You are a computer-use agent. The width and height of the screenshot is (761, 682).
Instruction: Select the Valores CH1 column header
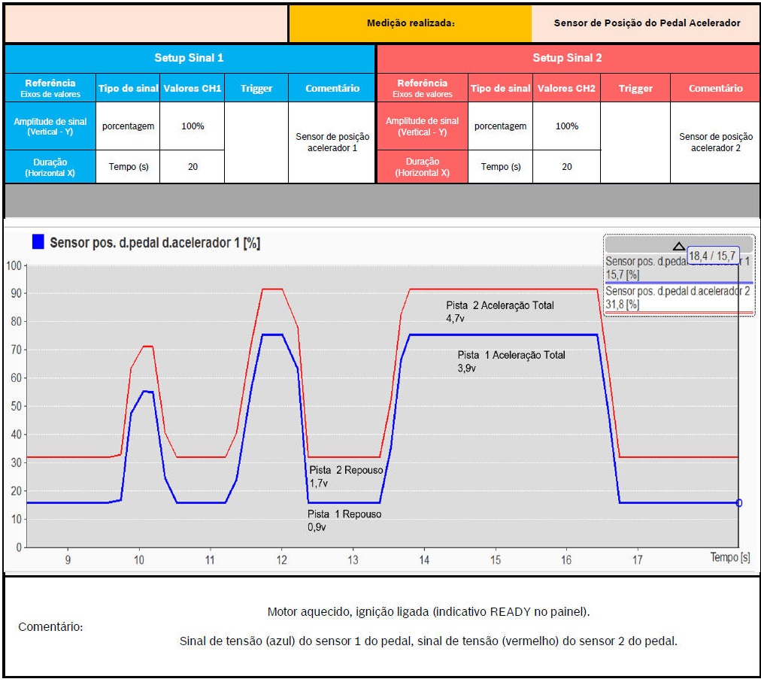tap(193, 88)
